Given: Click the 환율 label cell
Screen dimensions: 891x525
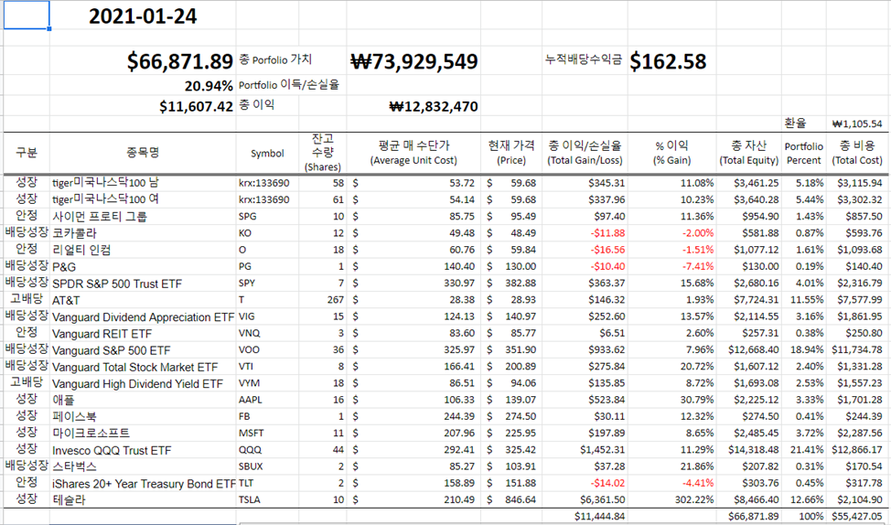Looking at the screenshot, I should (x=803, y=123).
